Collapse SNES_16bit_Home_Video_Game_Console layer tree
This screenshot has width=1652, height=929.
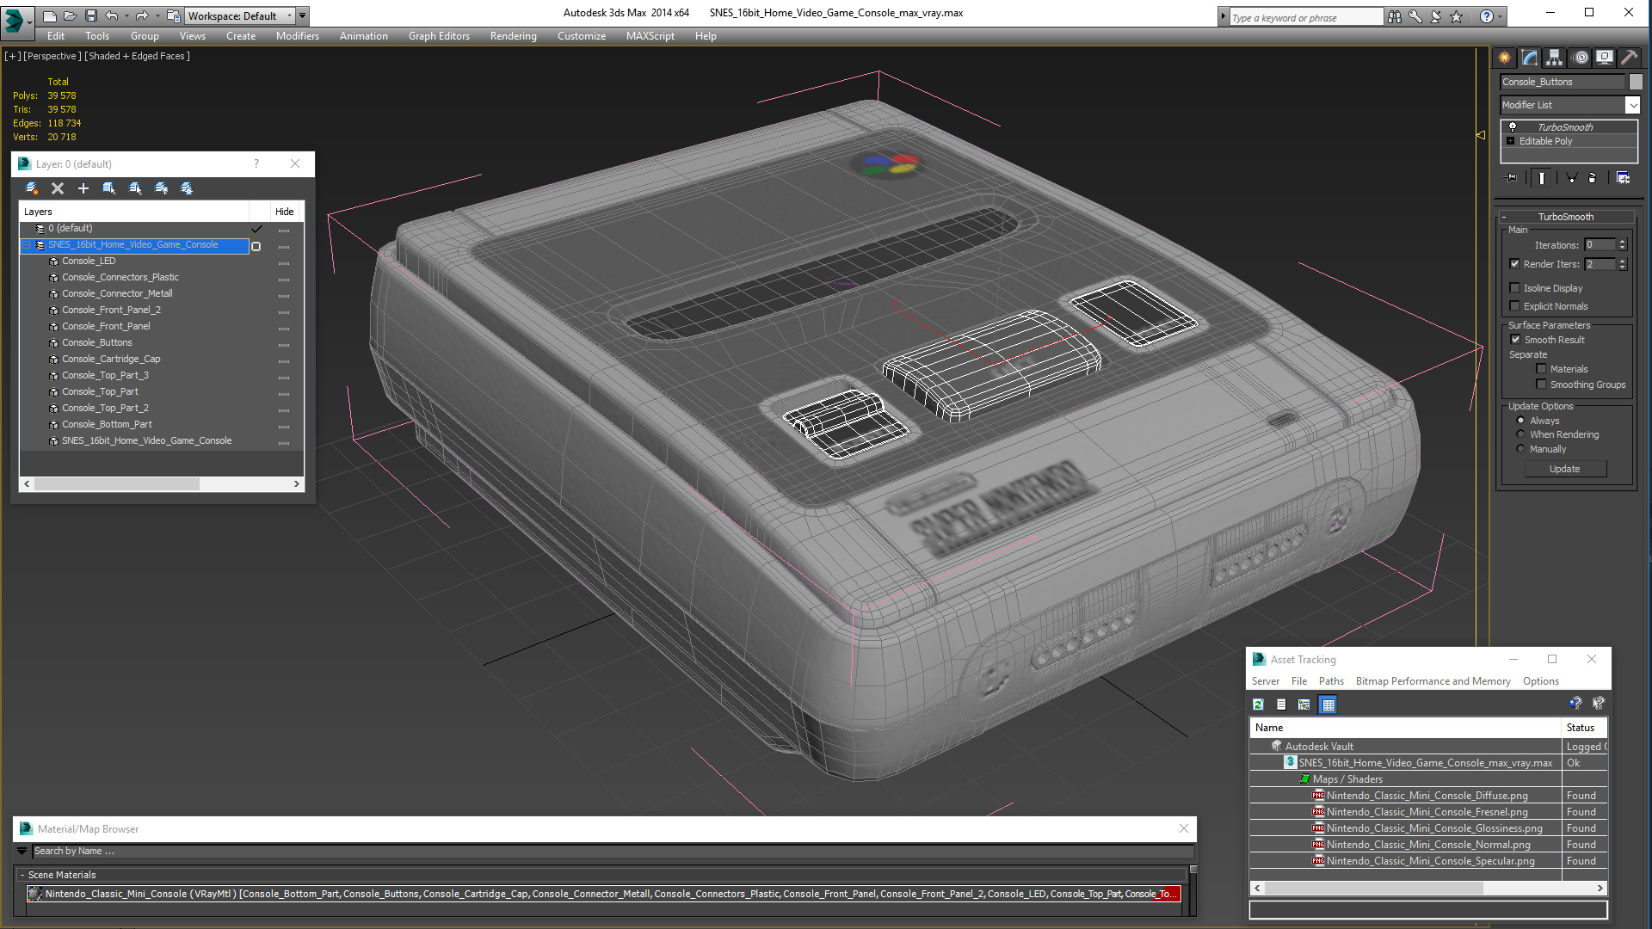point(26,245)
